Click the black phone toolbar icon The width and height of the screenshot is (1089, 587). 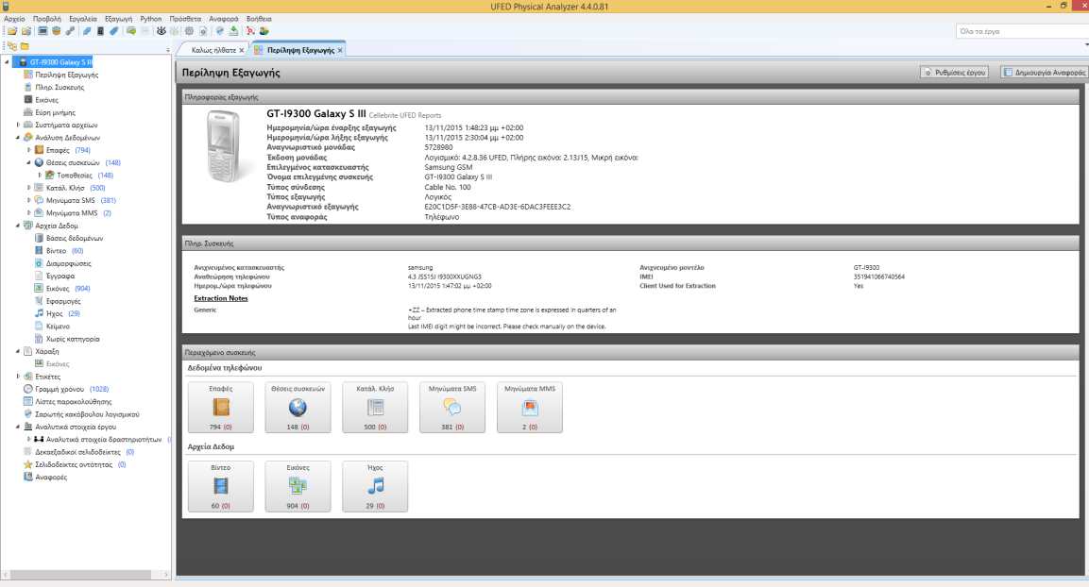(x=101, y=30)
